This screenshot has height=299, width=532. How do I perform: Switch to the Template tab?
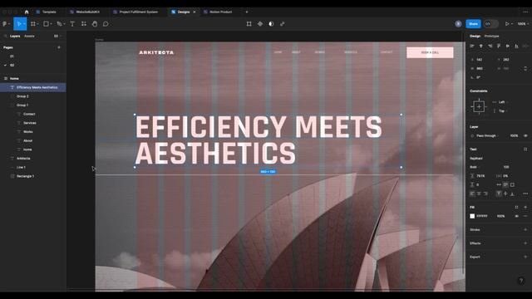47,12
